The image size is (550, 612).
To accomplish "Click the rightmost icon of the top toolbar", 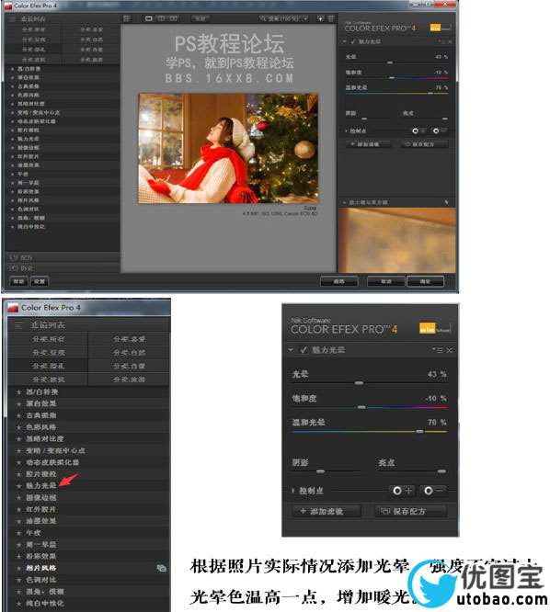I will pyautogui.click(x=331, y=18).
